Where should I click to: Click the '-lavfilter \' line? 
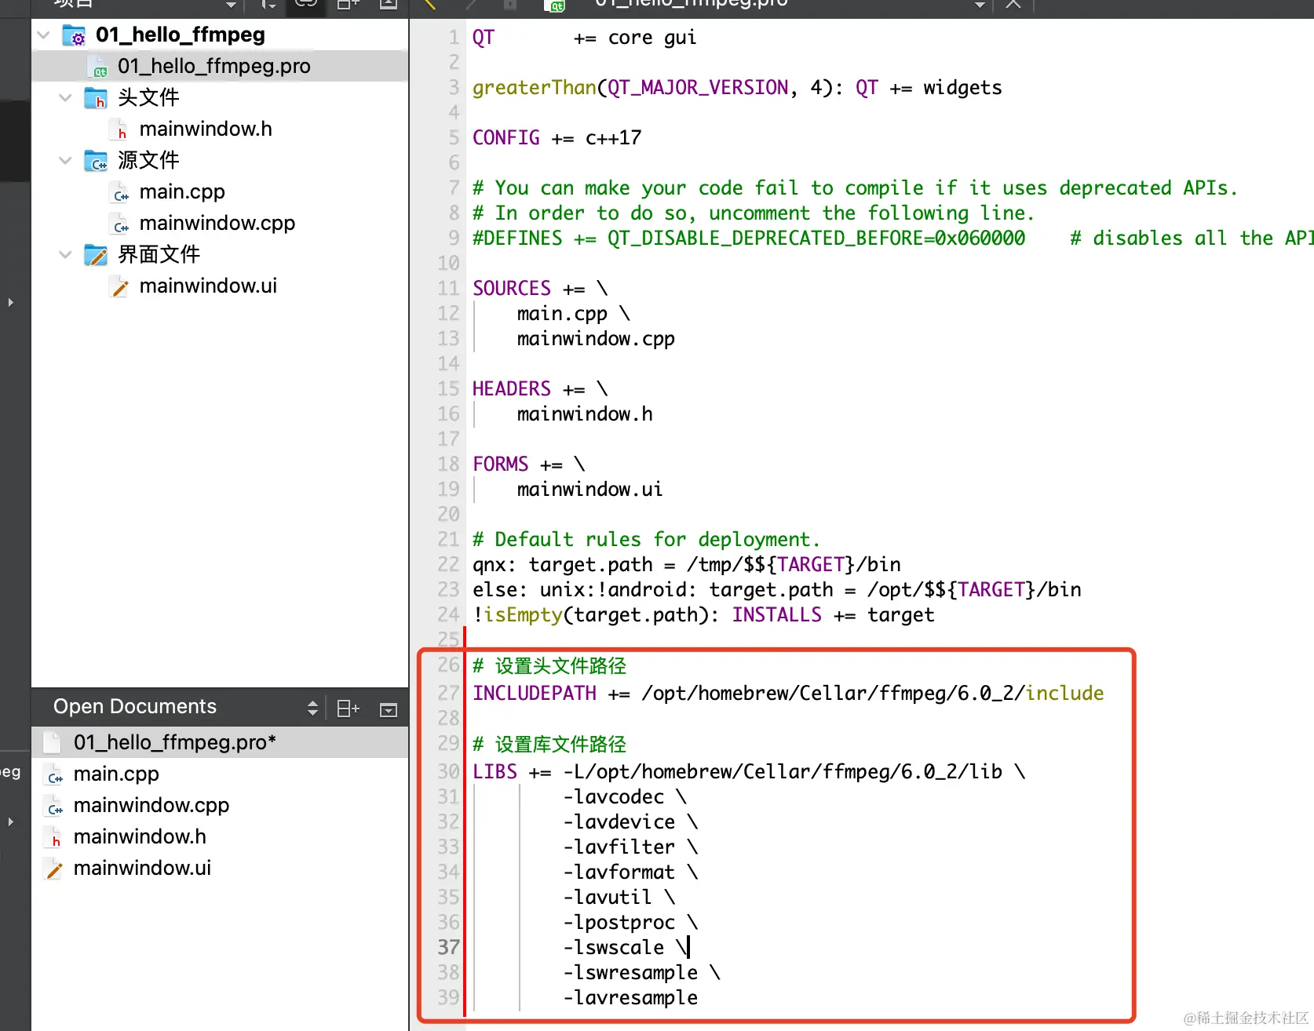(630, 847)
